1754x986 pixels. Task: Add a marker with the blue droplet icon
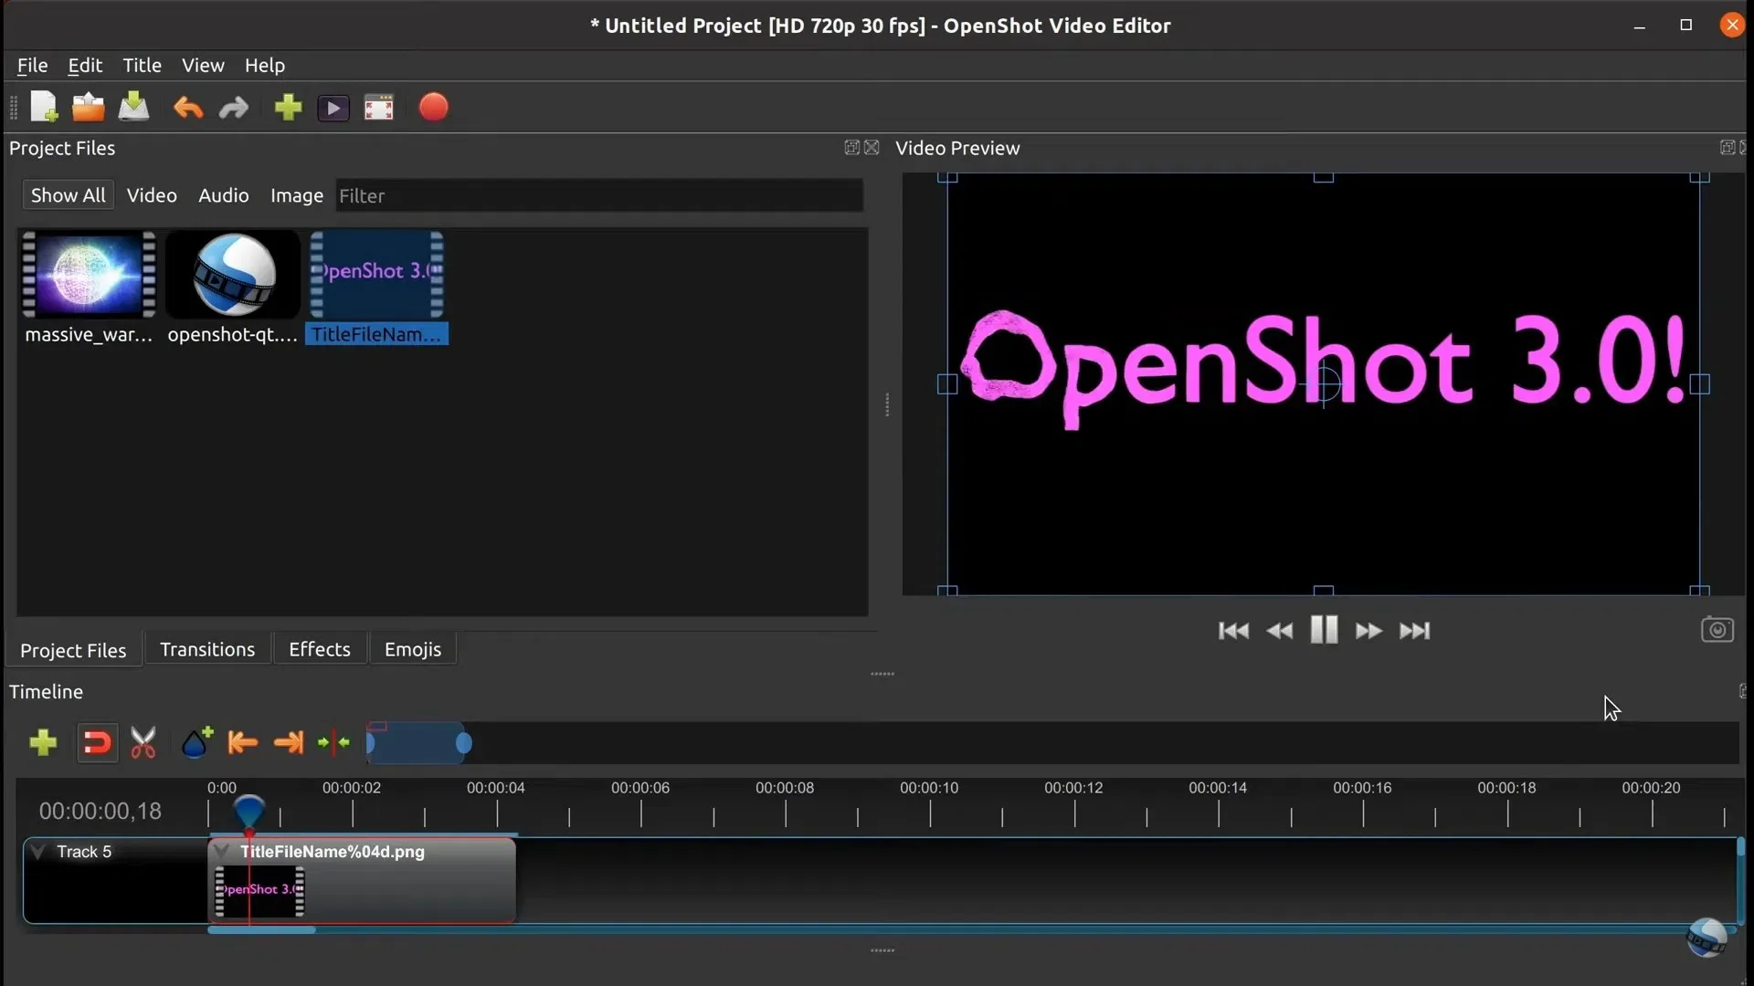[x=196, y=743]
